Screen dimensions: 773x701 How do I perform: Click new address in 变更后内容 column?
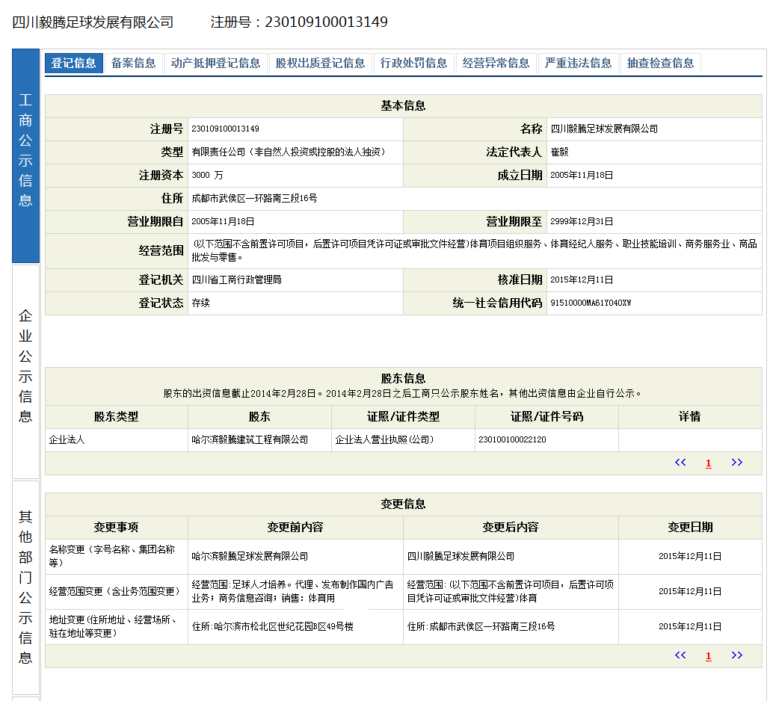pyautogui.click(x=481, y=626)
